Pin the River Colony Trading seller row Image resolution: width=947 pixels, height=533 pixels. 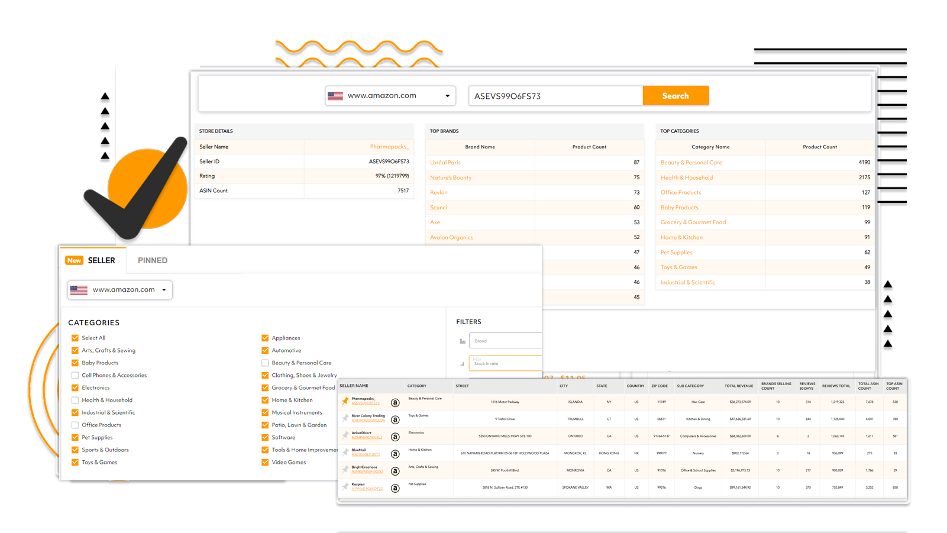(345, 418)
